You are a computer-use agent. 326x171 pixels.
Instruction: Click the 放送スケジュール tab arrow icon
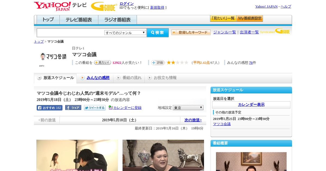(x=39, y=78)
